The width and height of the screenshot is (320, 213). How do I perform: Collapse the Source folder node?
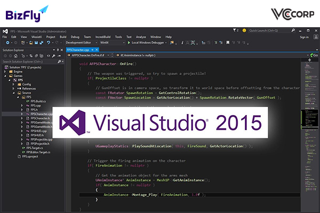click(13, 93)
